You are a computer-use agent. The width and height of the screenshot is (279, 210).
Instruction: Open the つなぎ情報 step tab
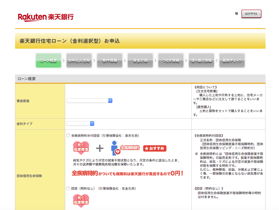171,61
